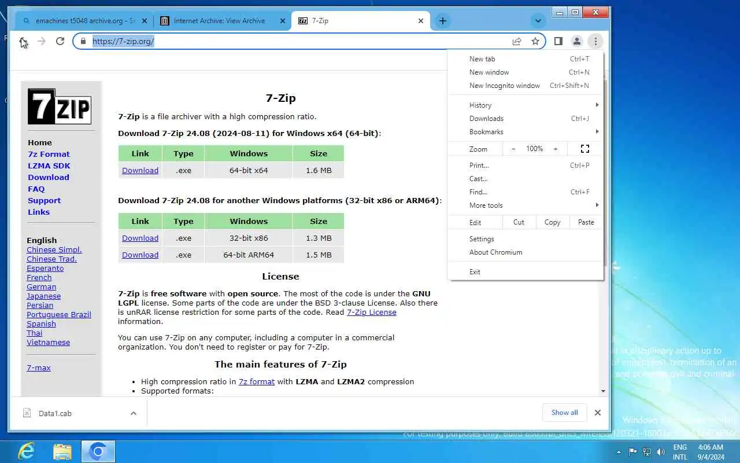Click the three-dot Chromium menu icon
This screenshot has height=463, width=740.
click(595, 41)
